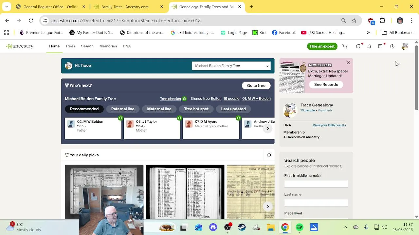Open Steam from the taskbar
Image resolution: width=419 pixels, height=235 pixels.
pos(242,227)
